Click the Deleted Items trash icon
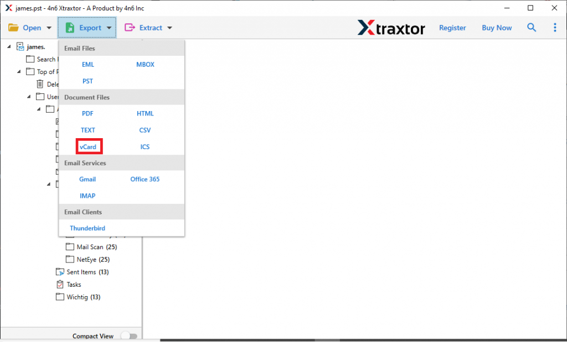 [40, 84]
